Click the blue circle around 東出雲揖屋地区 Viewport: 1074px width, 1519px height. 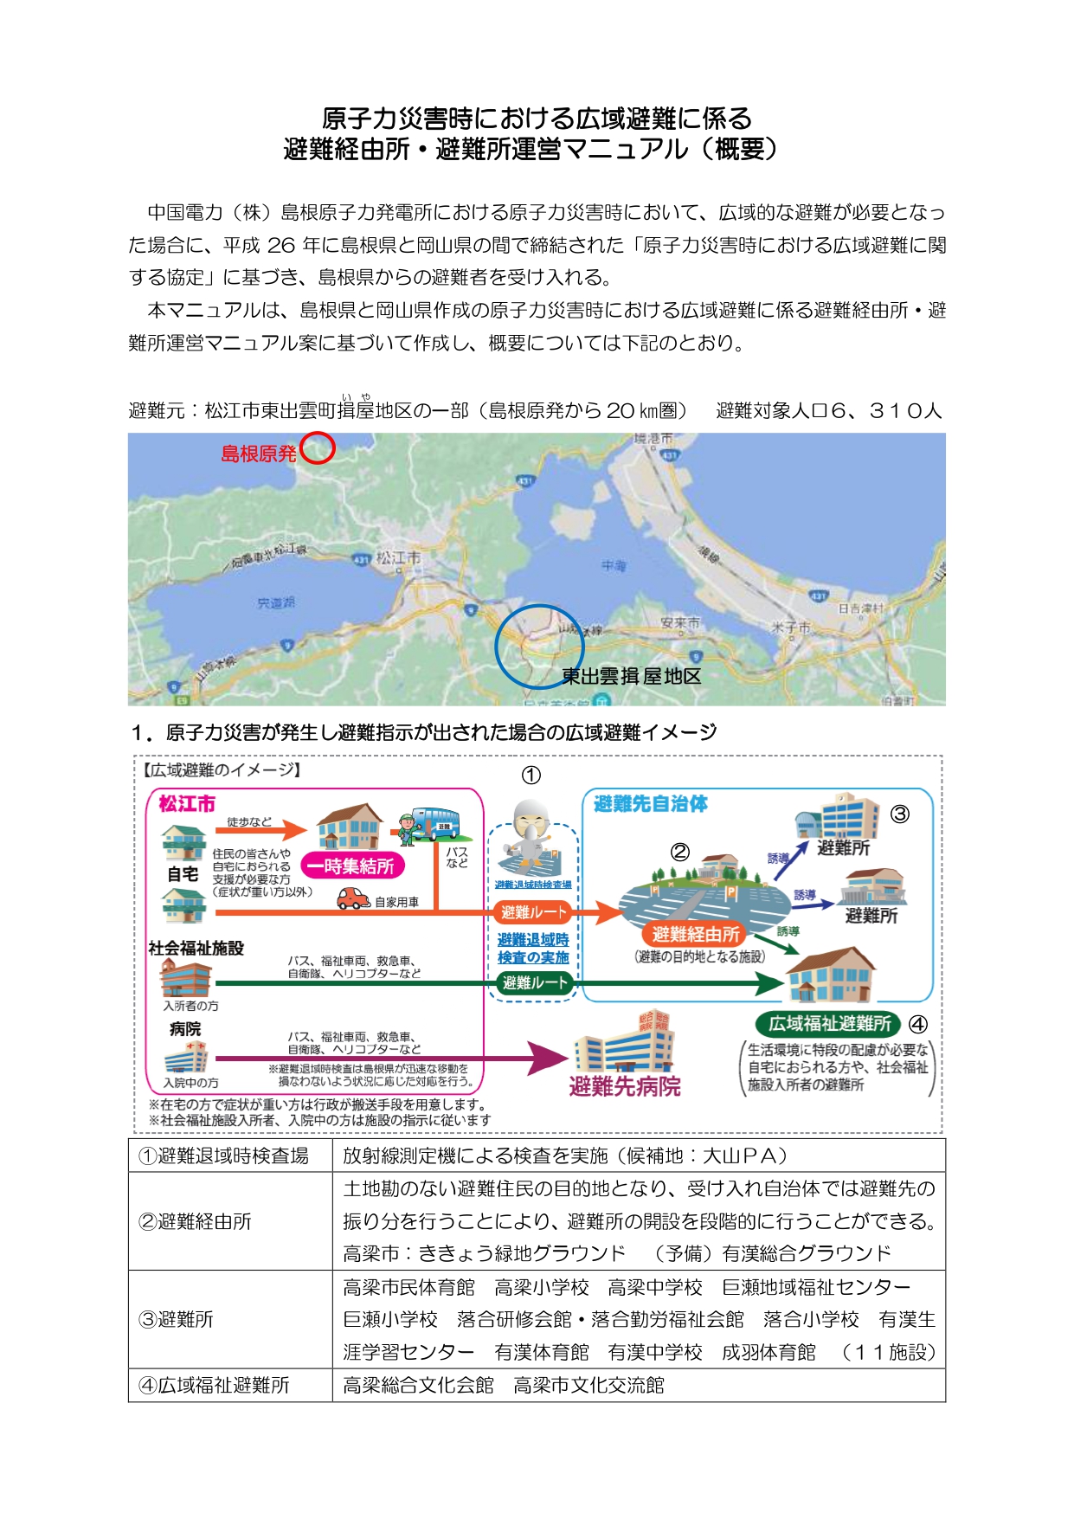click(539, 646)
